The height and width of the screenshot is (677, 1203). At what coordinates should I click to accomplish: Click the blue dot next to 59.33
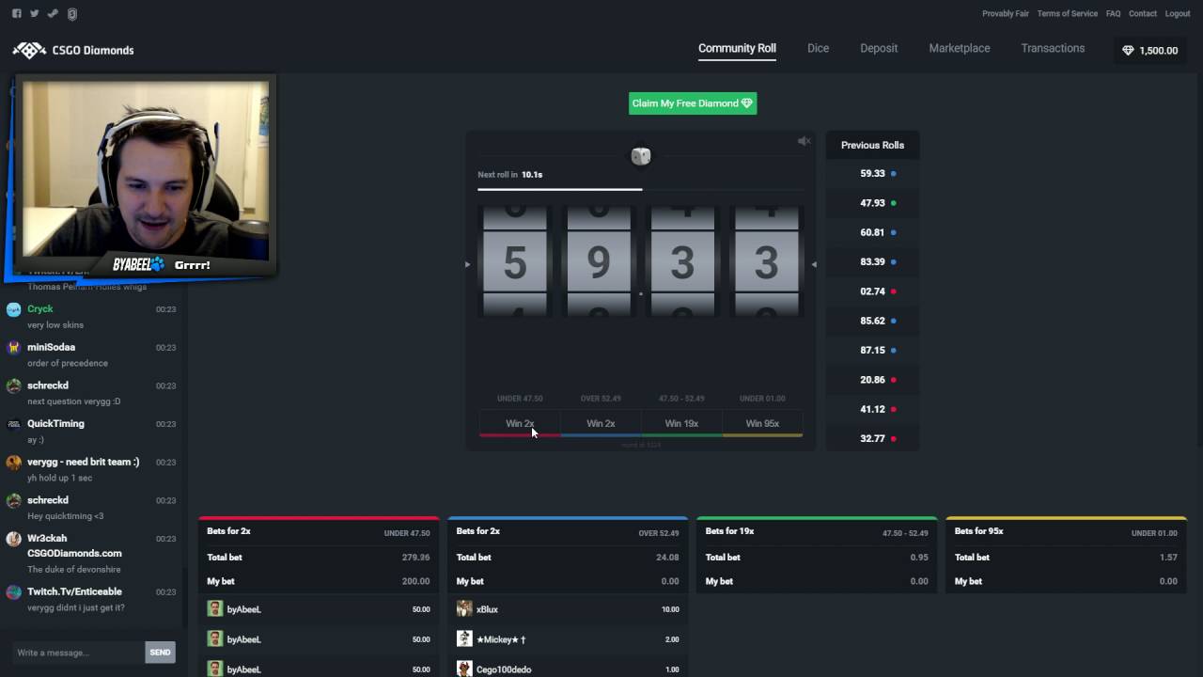click(893, 174)
